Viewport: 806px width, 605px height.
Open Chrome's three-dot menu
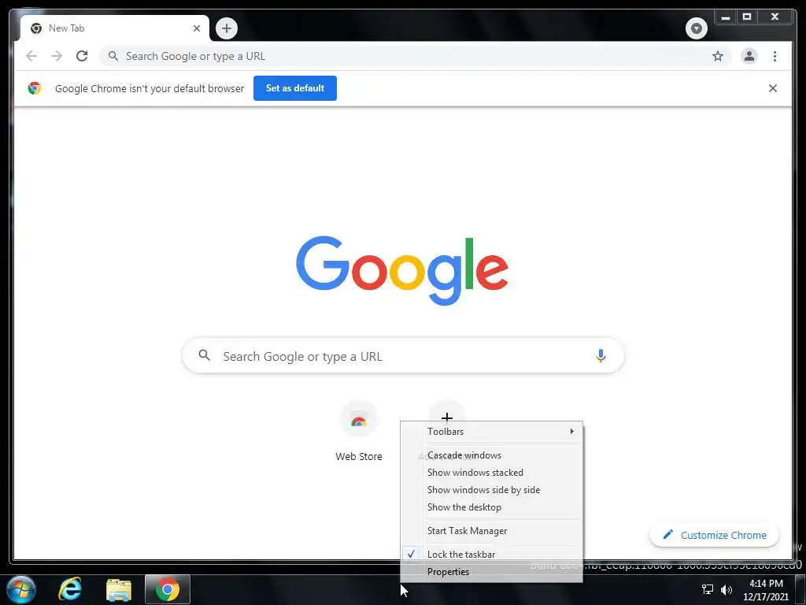[x=775, y=56]
